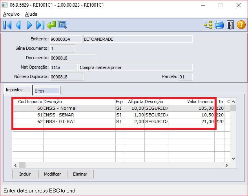The width and height of the screenshot is (248, 196).
Task: Click tax code 60 cell
Action: [x=28, y=108]
